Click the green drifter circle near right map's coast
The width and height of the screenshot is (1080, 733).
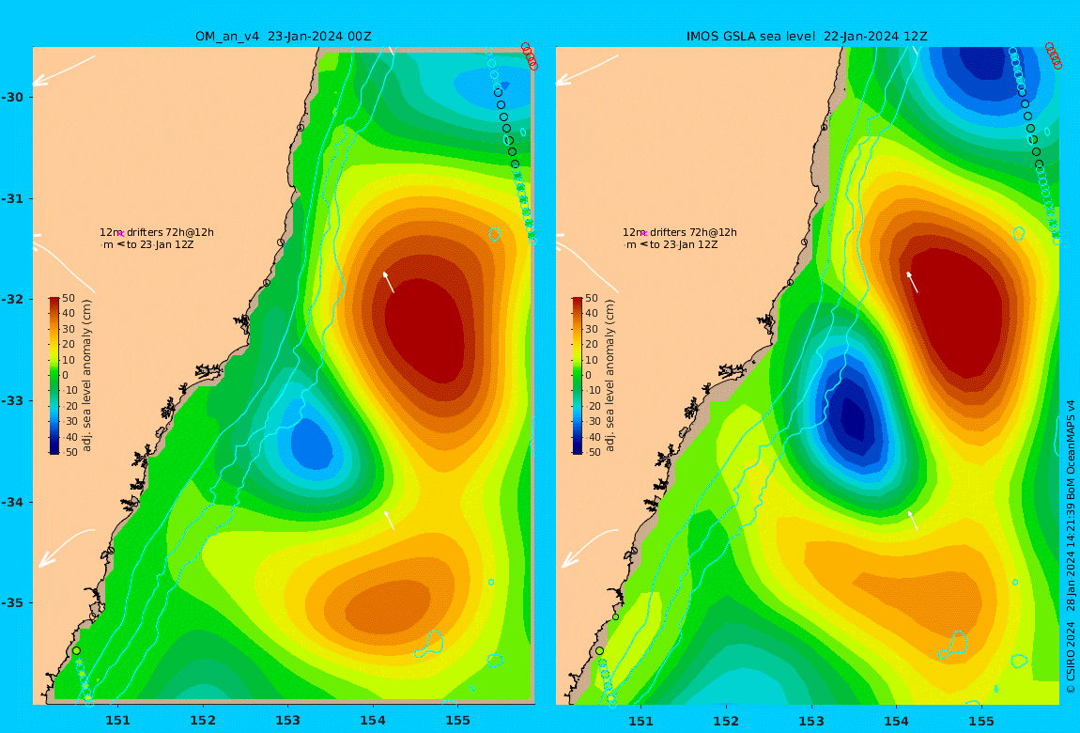[600, 650]
